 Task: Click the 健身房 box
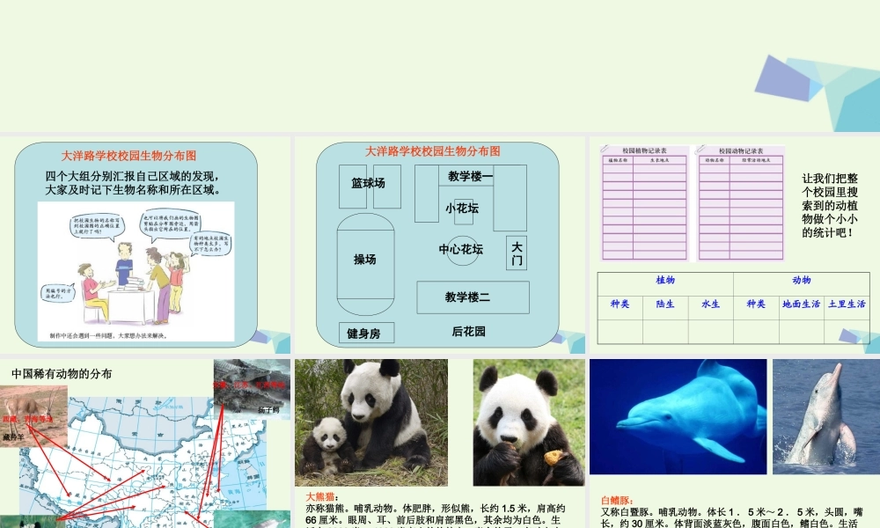click(x=366, y=333)
